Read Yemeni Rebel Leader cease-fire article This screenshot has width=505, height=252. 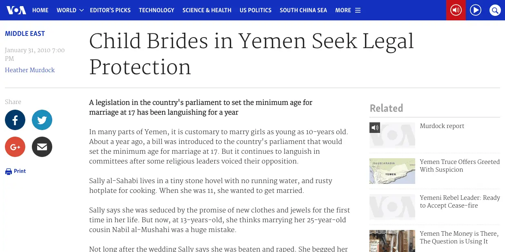[x=460, y=201]
